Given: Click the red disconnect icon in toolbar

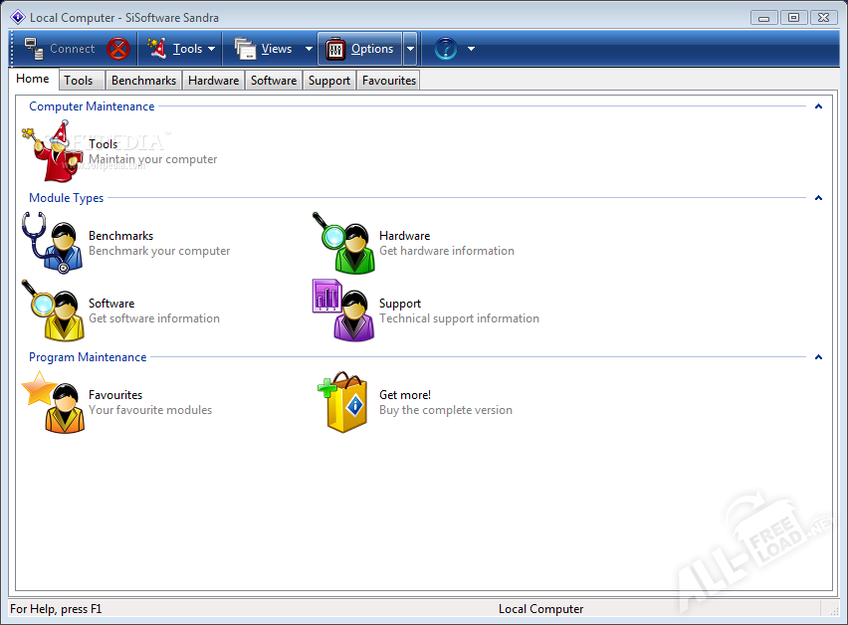Looking at the screenshot, I should point(118,49).
